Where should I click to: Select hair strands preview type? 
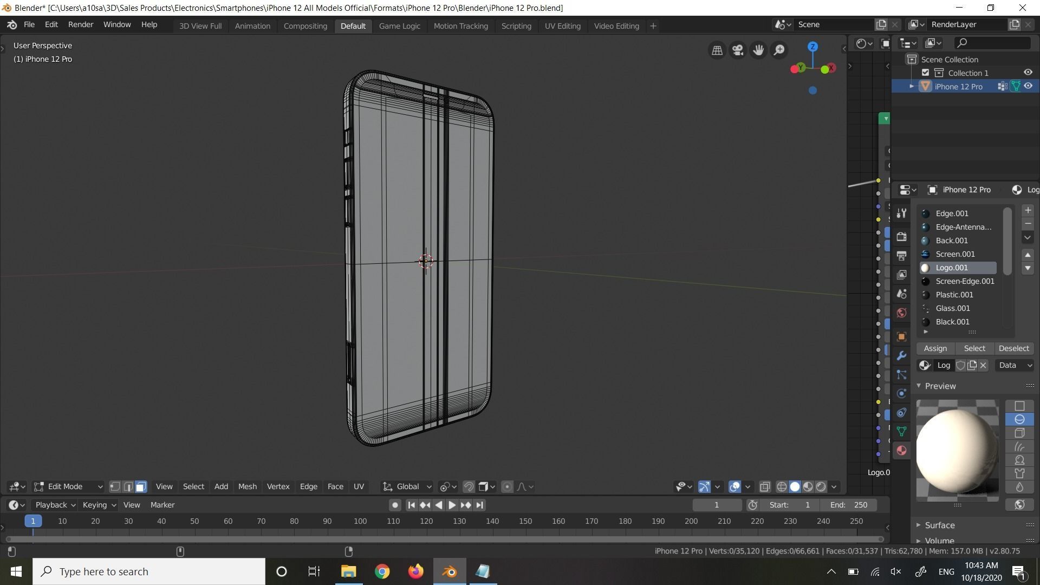click(1019, 446)
